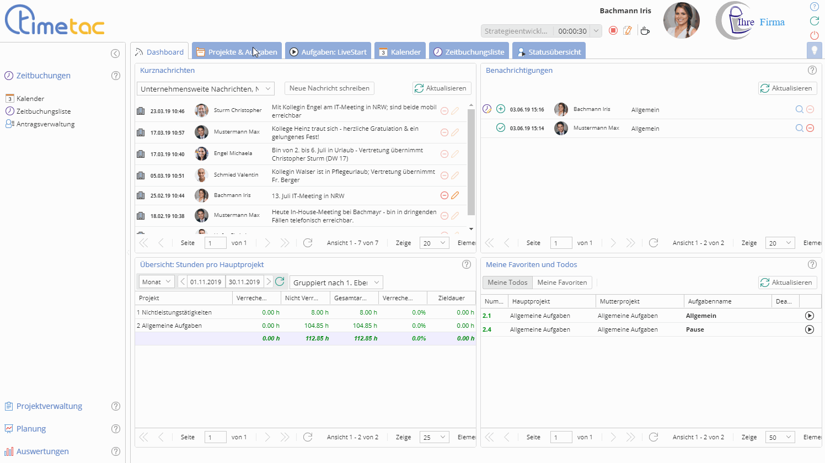The height and width of the screenshot is (463, 825).
Task: Open the note edit icon beside timer
Action: click(628, 30)
